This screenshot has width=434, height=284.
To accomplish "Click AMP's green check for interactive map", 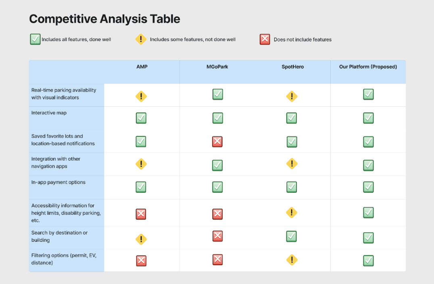I will (x=141, y=118).
